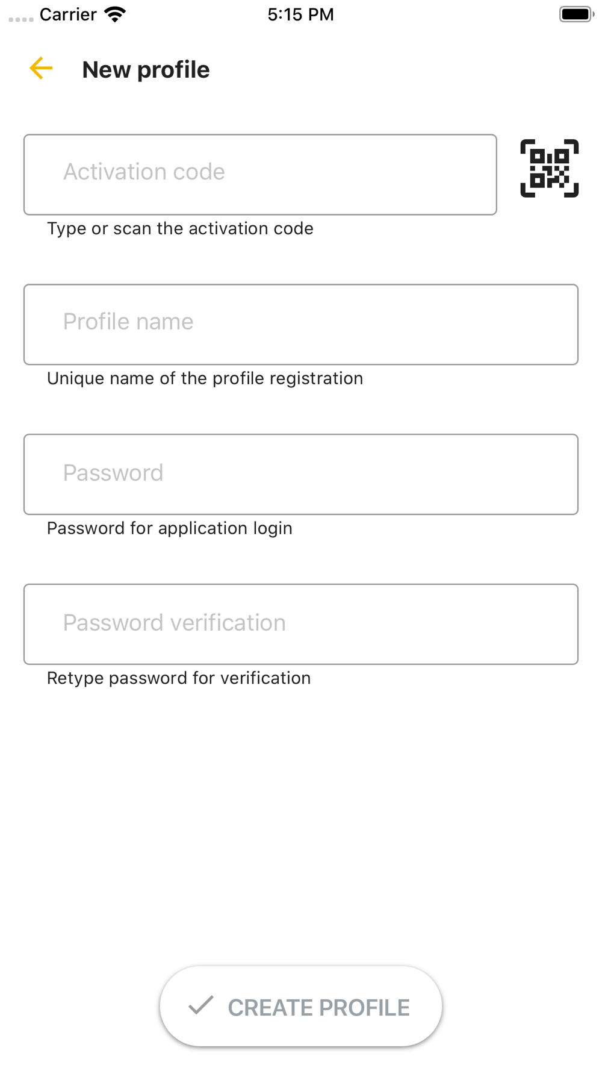Focus the Activation code input field

(260, 175)
